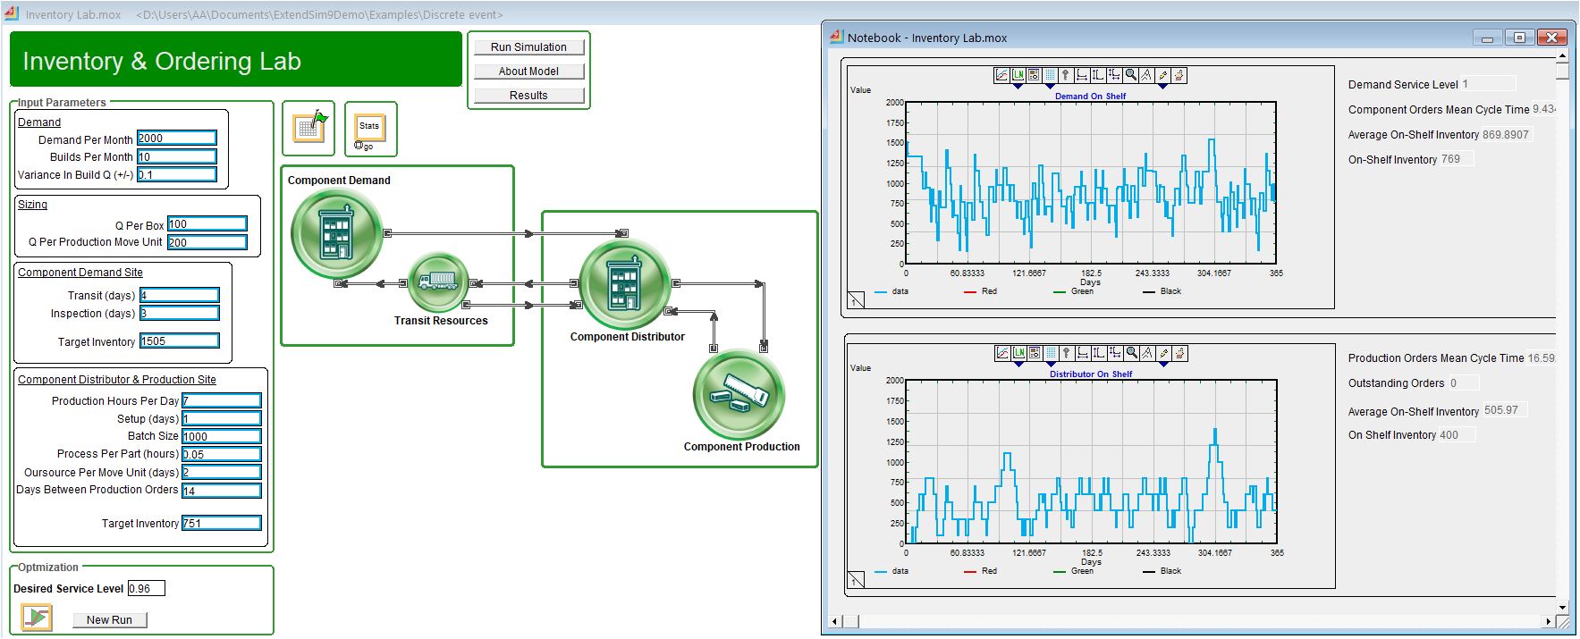Image resolution: width=1580 pixels, height=639 pixels.
Task: Autoscale both axes on Distributor On Shelf plot
Action: (x=1115, y=353)
